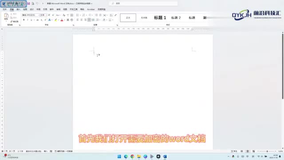This screenshot has width=284, height=160.
Task: Align text left
Action: point(78,20)
